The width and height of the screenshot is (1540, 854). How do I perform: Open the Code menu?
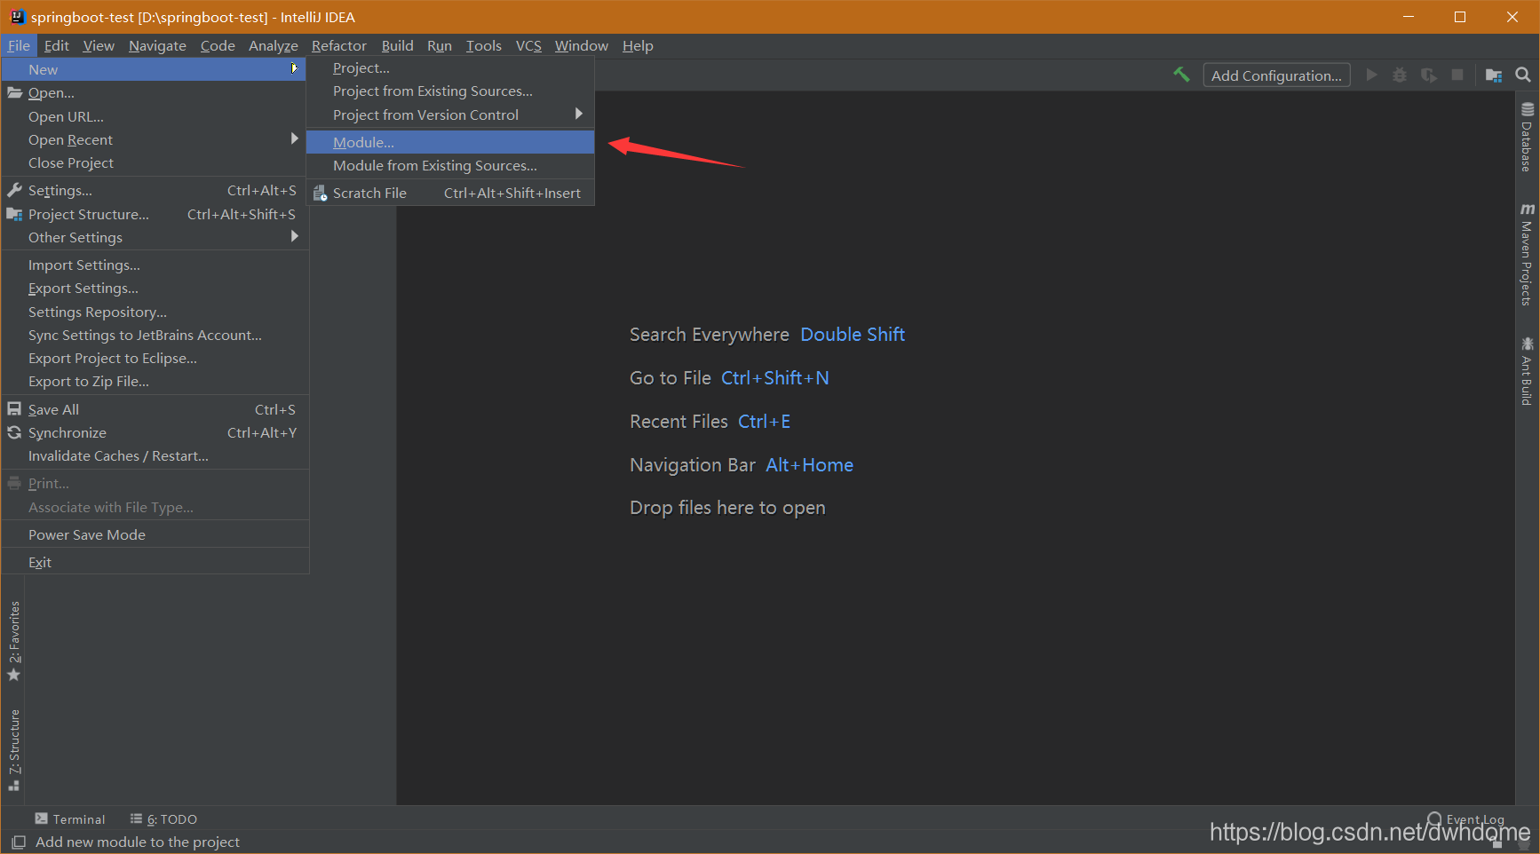218,45
